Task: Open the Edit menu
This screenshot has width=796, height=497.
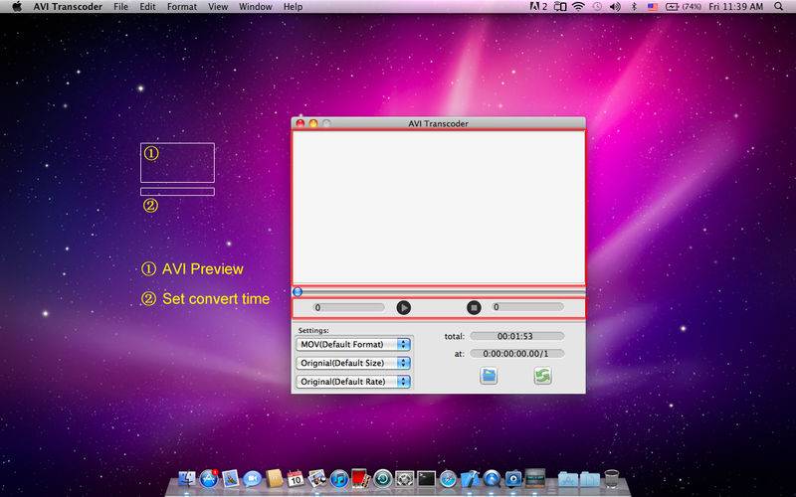Action: tap(147, 7)
